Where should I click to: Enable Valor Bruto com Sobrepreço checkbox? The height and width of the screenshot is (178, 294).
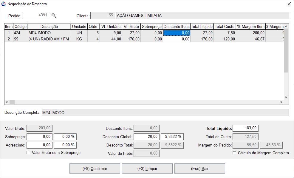(29, 152)
